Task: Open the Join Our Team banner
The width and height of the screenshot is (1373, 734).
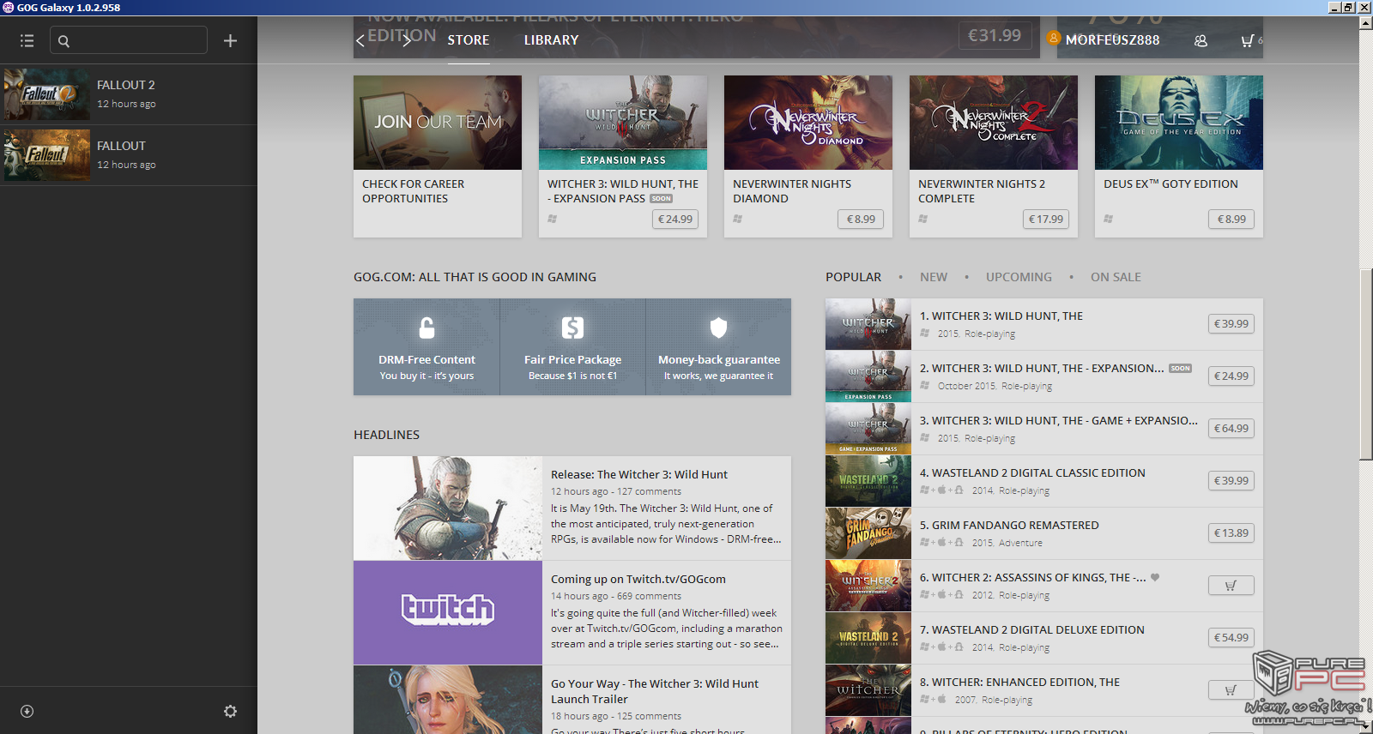Action: click(x=438, y=123)
